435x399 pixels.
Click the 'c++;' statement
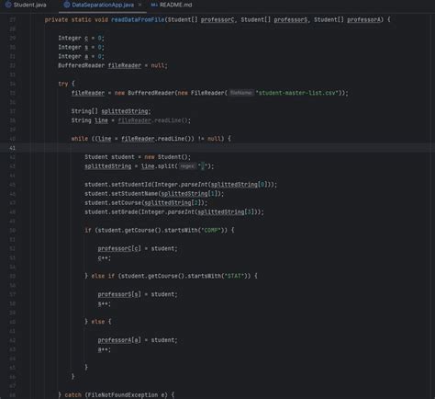coord(105,258)
